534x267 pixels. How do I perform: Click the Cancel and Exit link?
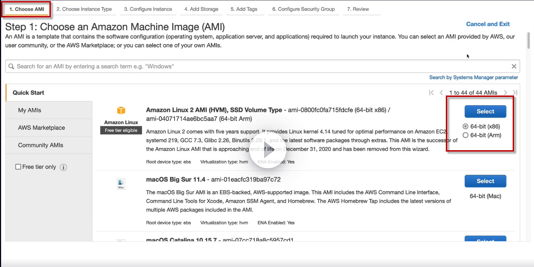(488, 24)
